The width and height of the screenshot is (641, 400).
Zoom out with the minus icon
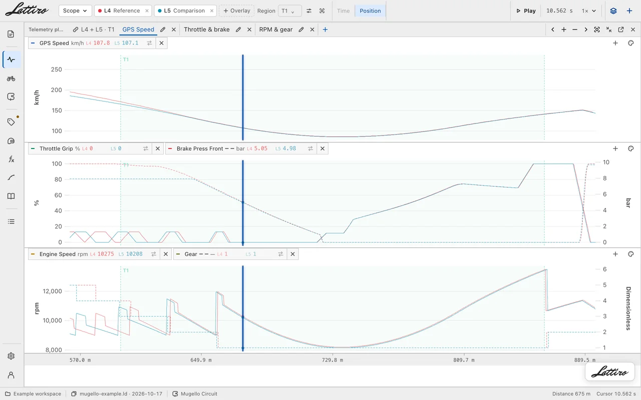[575, 29]
